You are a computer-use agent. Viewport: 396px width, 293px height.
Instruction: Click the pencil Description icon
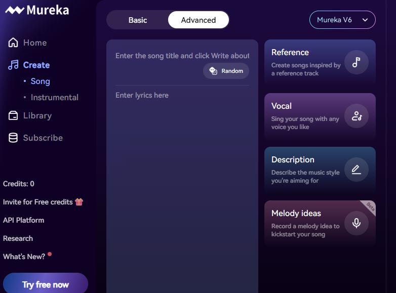pyautogui.click(x=356, y=170)
